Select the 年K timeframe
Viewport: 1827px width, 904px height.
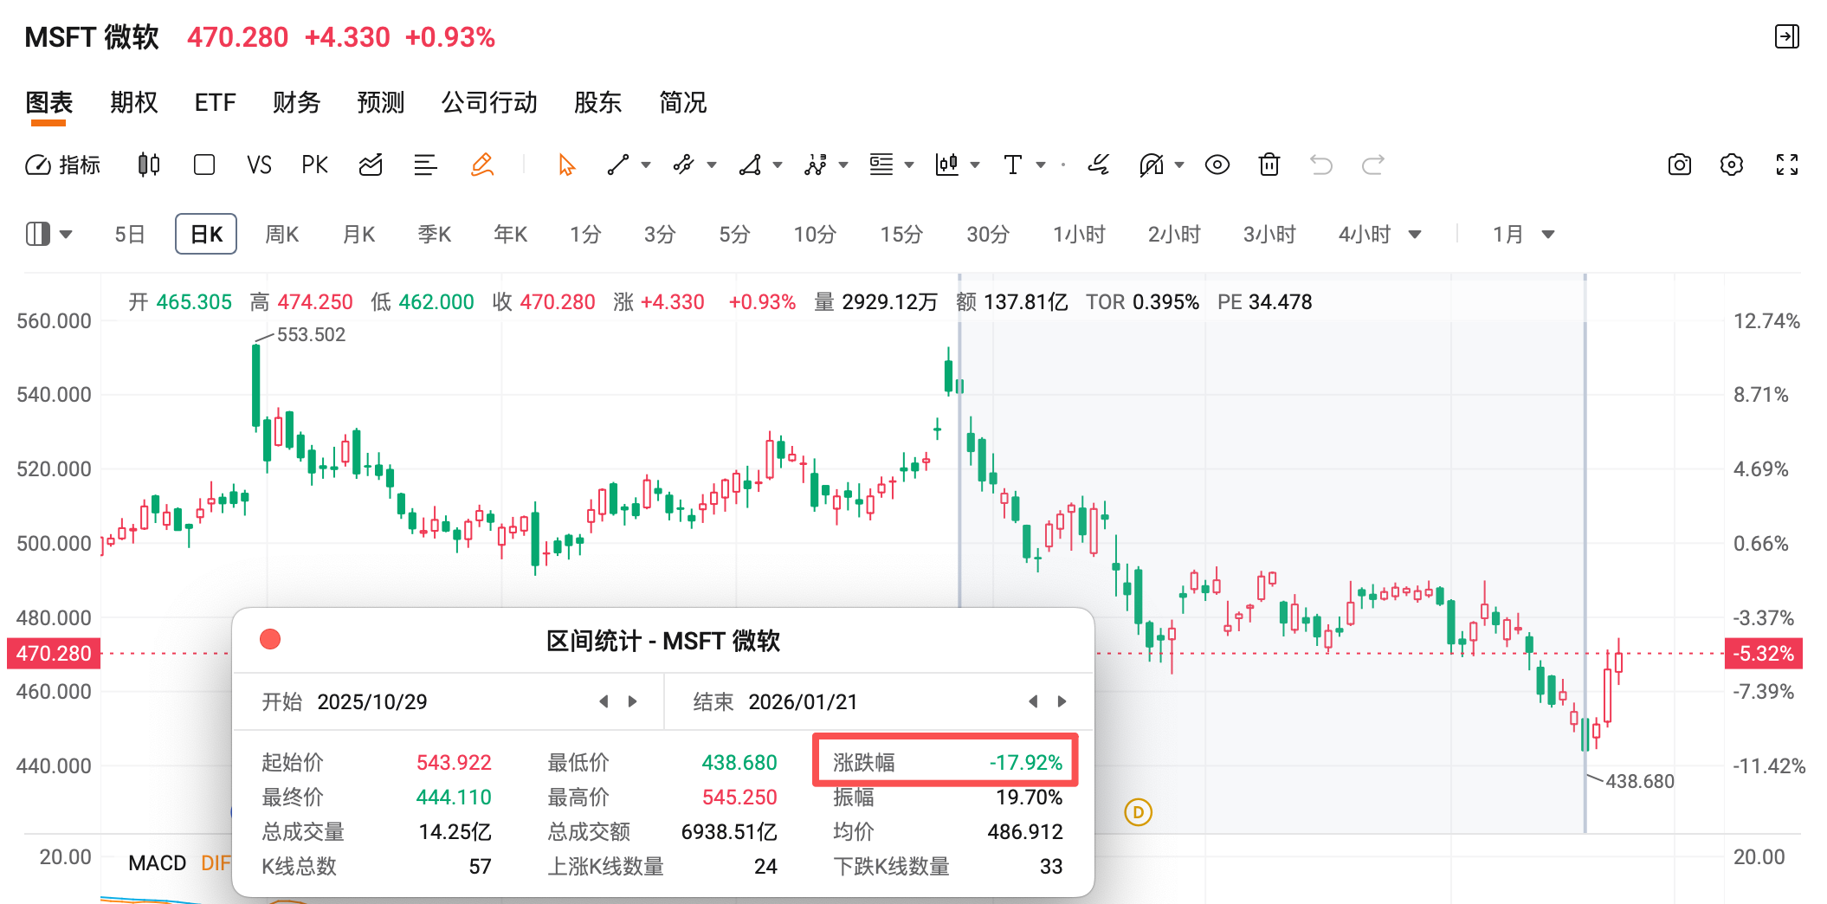(x=511, y=234)
